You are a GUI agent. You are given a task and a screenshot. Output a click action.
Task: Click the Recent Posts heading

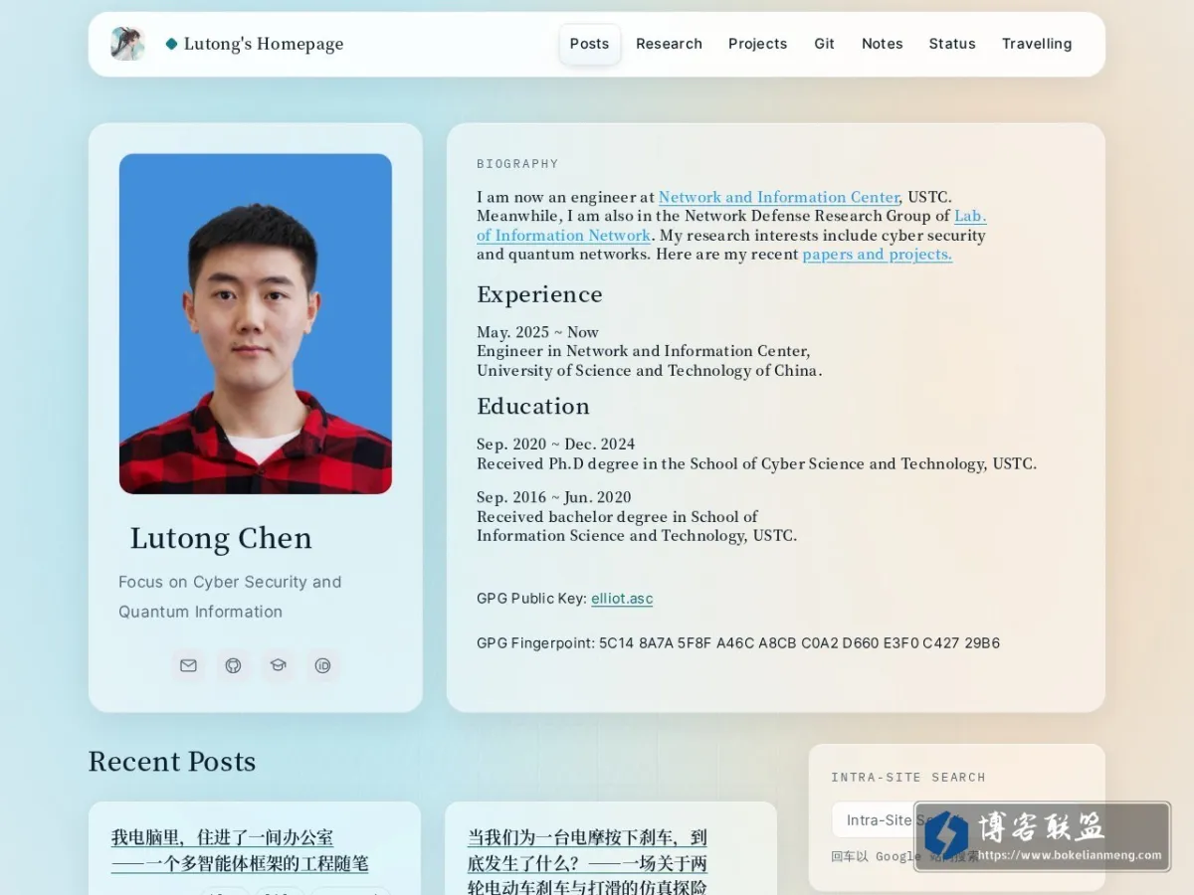click(x=172, y=761)
